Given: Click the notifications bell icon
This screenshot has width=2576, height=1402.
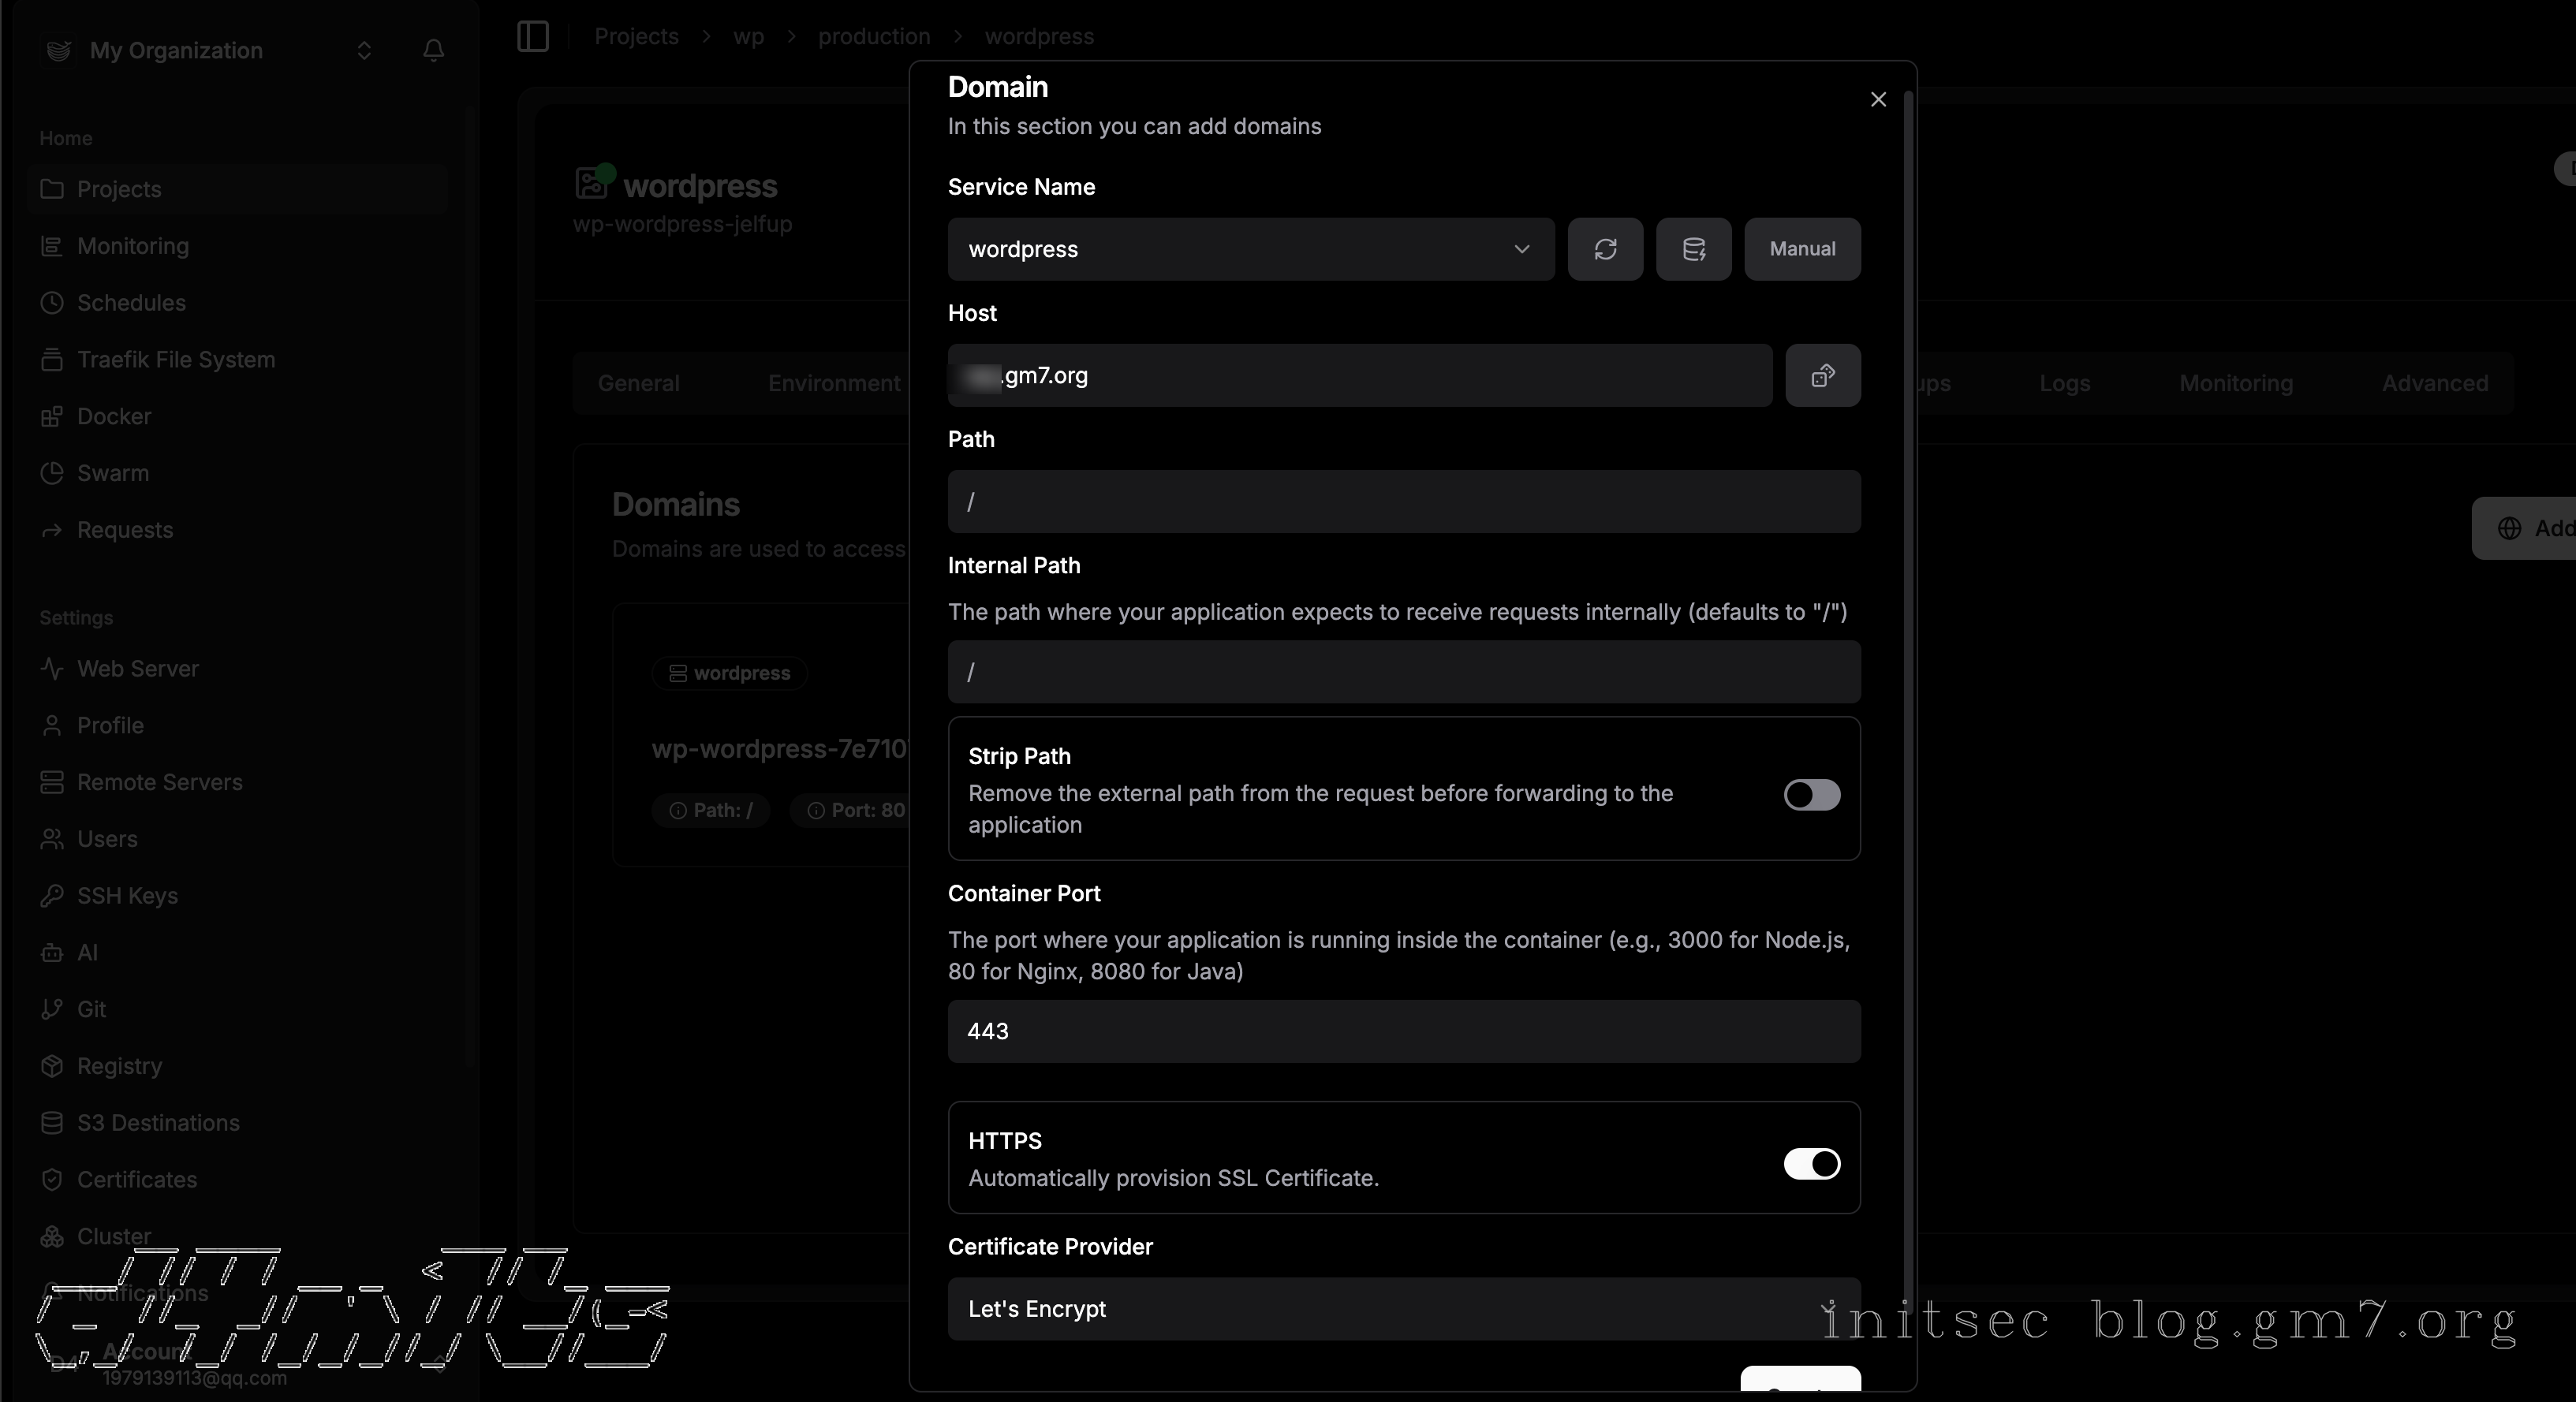Looking at the screenshot, I should pyautogui.click(x=433, y=50).
